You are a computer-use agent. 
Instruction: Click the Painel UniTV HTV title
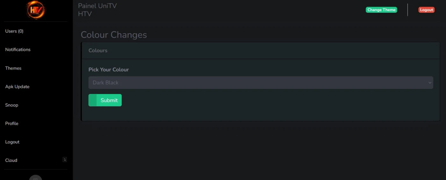click(x=97, y=10)
